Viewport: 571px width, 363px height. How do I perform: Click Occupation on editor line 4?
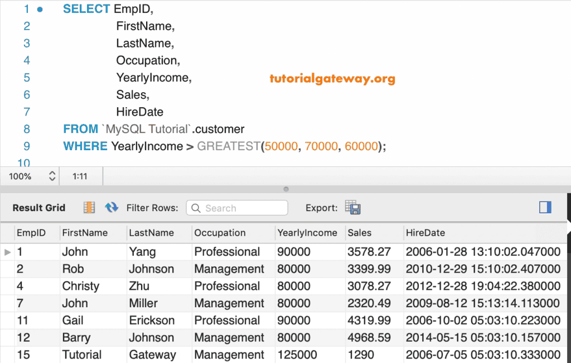coord(147,60)
